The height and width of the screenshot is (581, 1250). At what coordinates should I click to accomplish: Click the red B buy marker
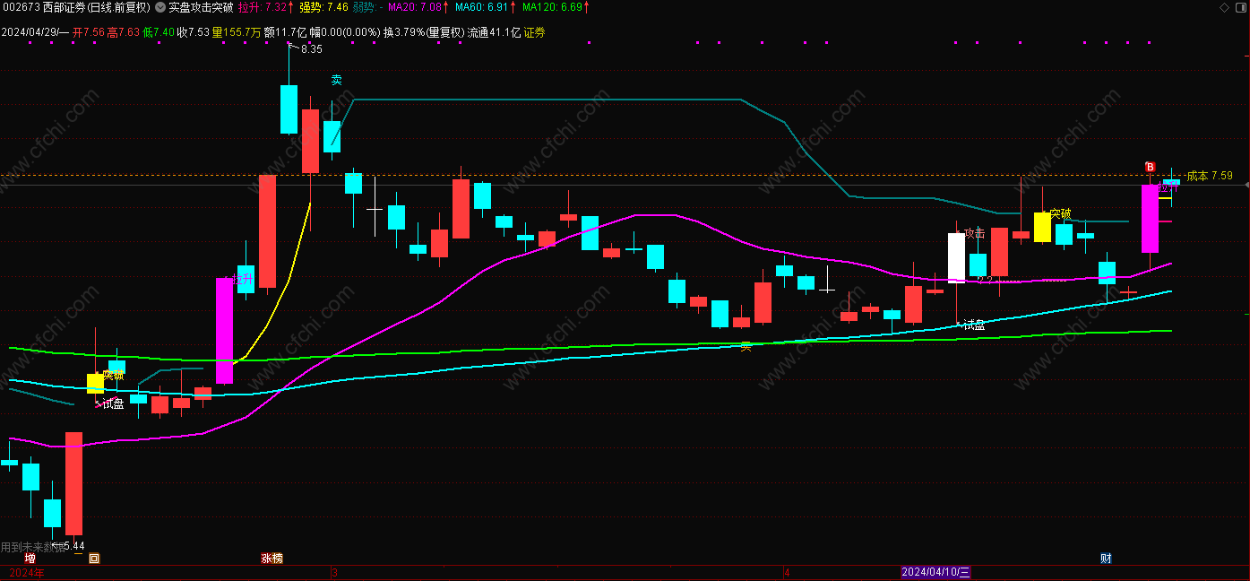(1150, 167)
